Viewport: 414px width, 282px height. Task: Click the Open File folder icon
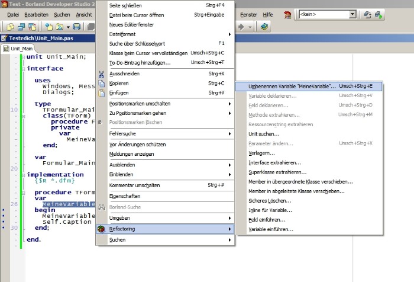59,27
